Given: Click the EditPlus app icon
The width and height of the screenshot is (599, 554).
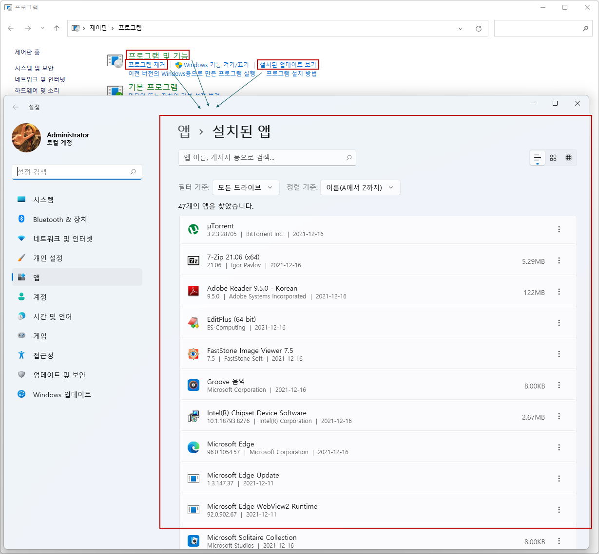Looking at the screenshot, I should [193, 323].
